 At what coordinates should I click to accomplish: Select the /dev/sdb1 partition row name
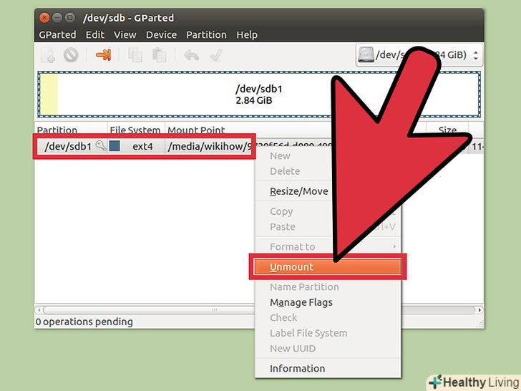tap(68, 146)
